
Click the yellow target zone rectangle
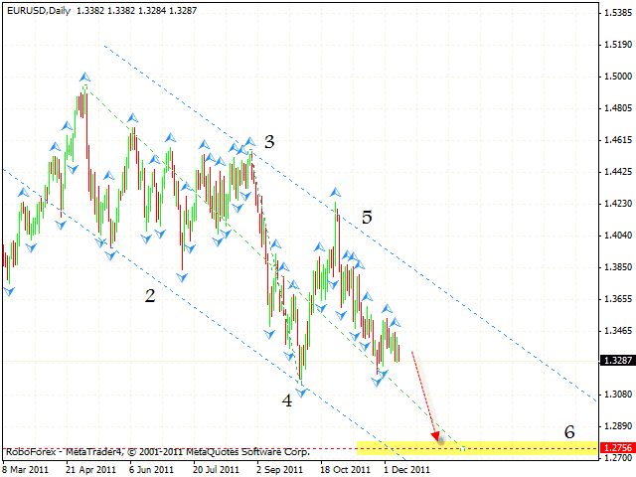point(477,448)
